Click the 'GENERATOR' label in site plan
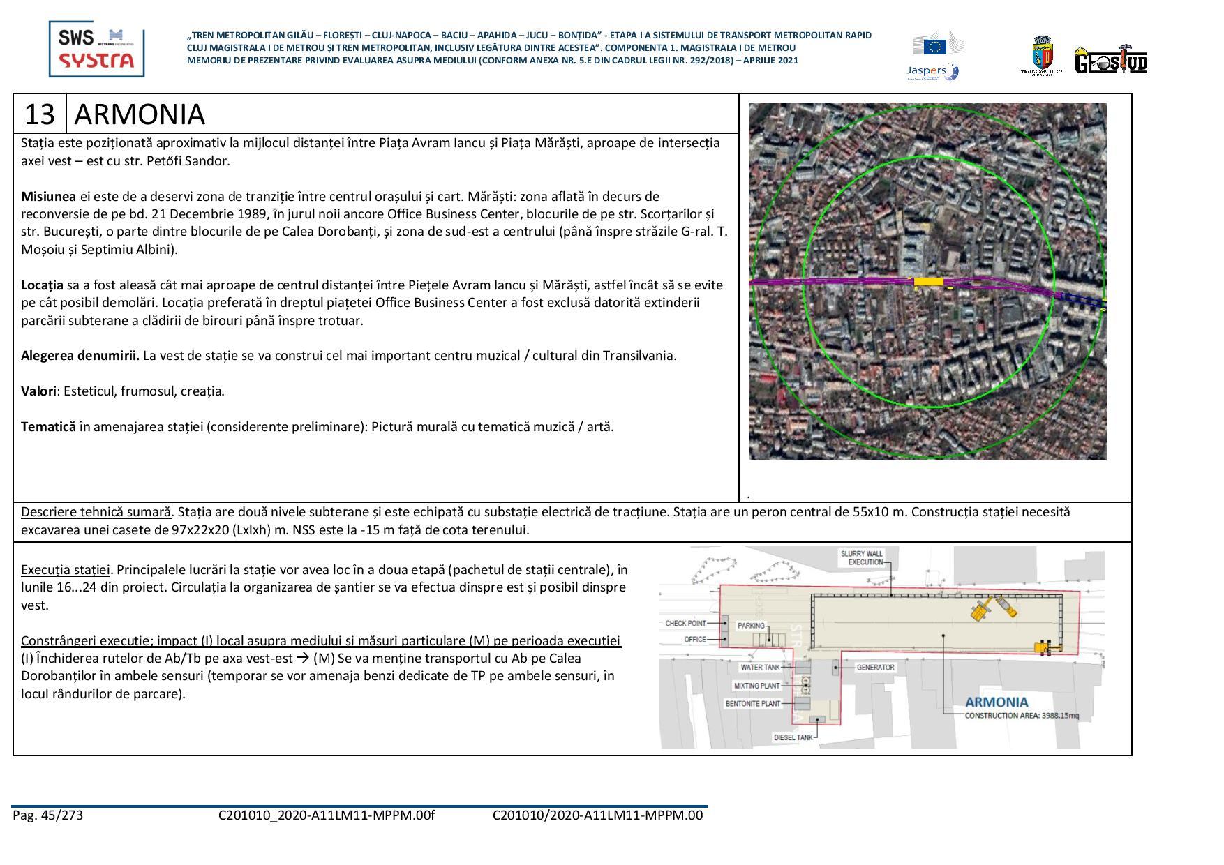This screenshot has width=1224, height=865. click(874, 668)
